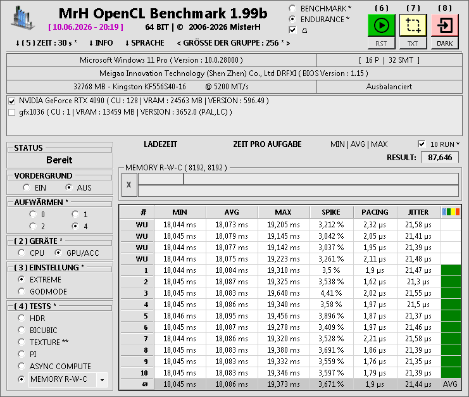Select BENCHMARK mode radio button
This screenshot has height=397, width=469.
tap(292, 8)
